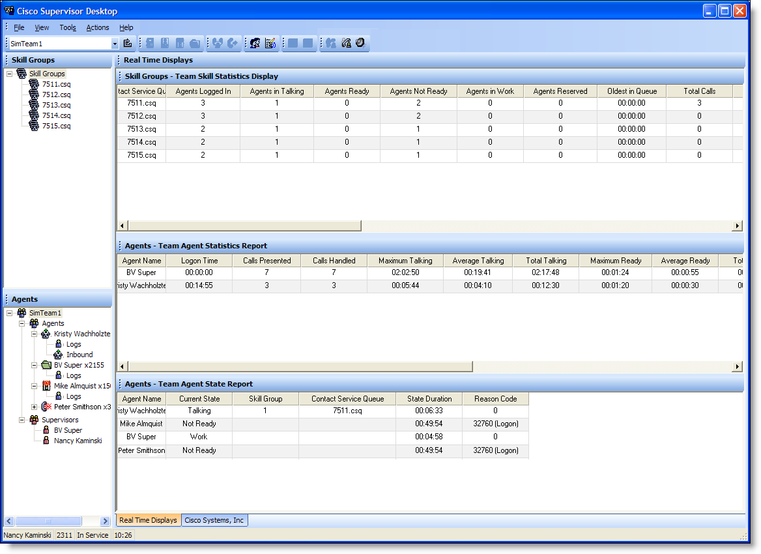Click the Refresh icon beside the team dropdown

(x=128, y=43)
